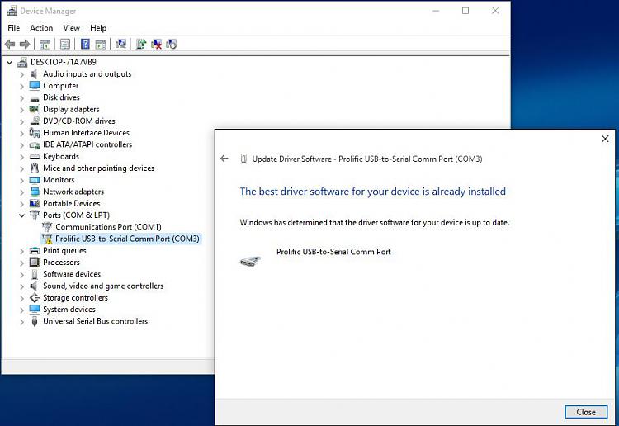Expand the Disk drives node
This screenshot has width=619, height=426.
pyautogui.click(x=21, y=98)
